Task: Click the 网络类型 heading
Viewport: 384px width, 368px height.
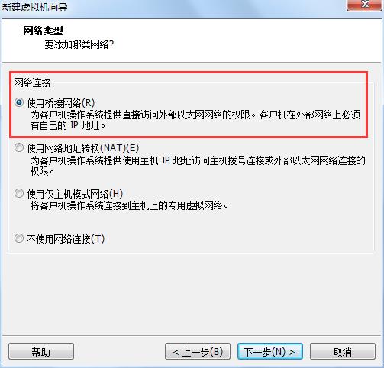Action: coord(43,31)
